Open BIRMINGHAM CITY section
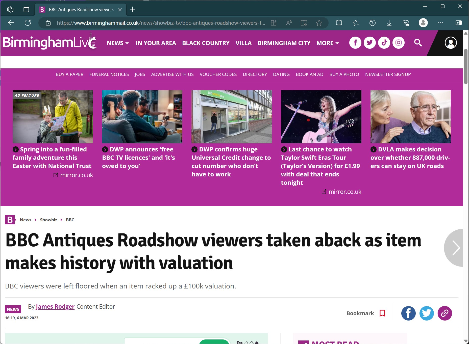The width and height of the screenshot is (469, 344). pos(284,43)
